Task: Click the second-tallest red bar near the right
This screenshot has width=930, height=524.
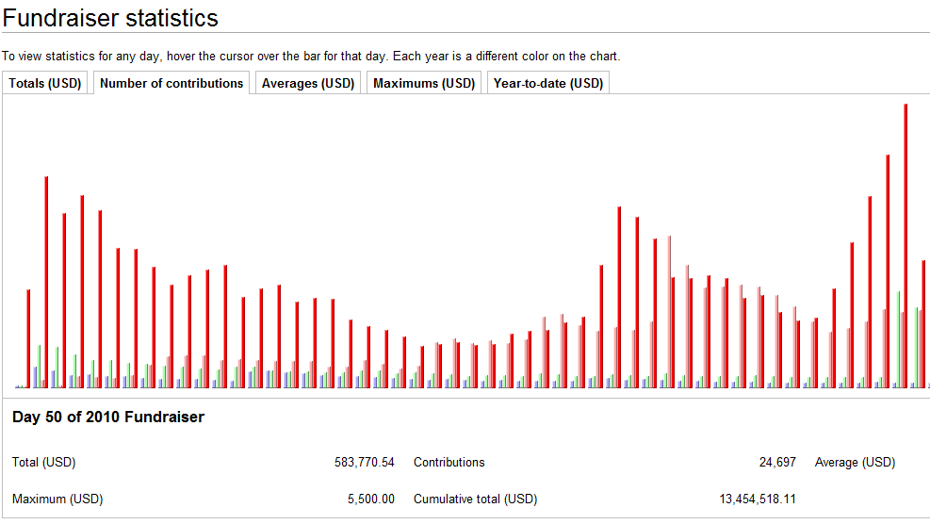Action: point(888,271)
